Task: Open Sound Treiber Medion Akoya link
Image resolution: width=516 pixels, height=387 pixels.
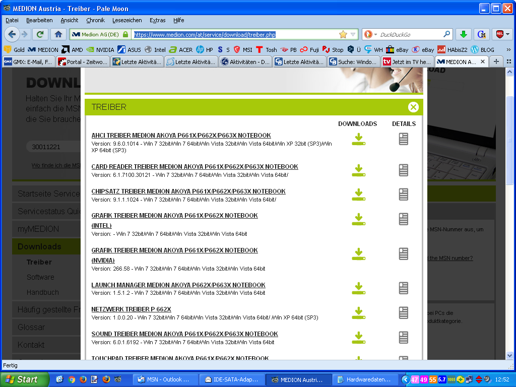Action: click(x=184, y=334)
